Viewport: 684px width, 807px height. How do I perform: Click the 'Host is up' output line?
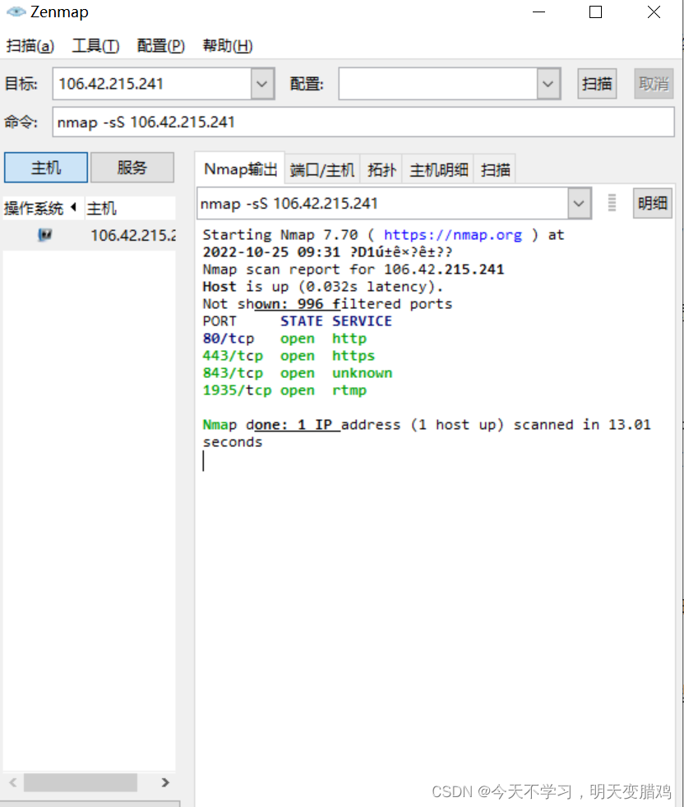click(x=323, y=287)
